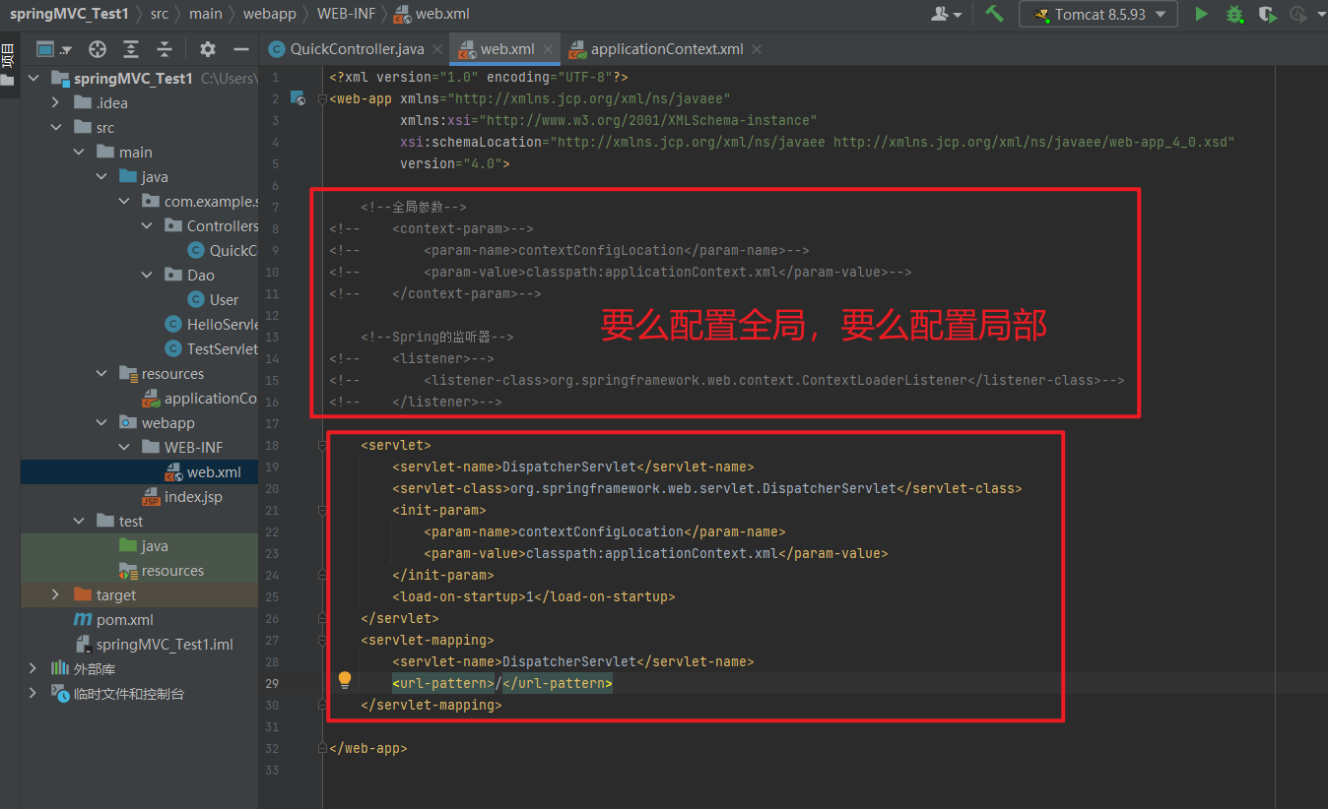1328x809 pixels.
Task: Start debugging with the bug icon
Action: click(1233, 14)
